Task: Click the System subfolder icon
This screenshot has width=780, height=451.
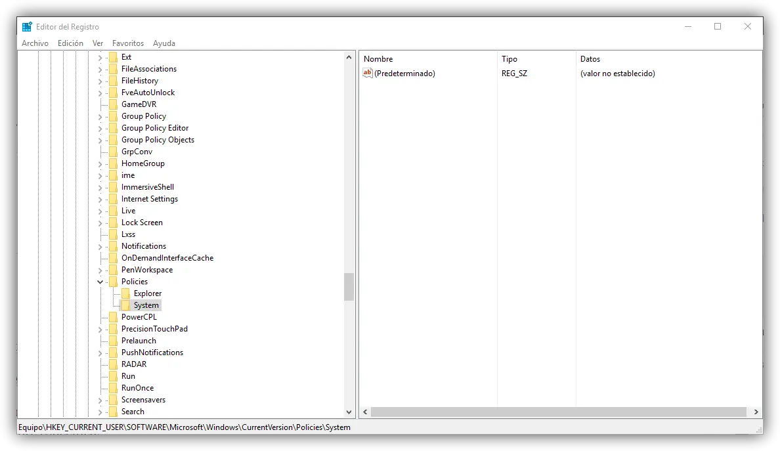Action: coord(126,305)
